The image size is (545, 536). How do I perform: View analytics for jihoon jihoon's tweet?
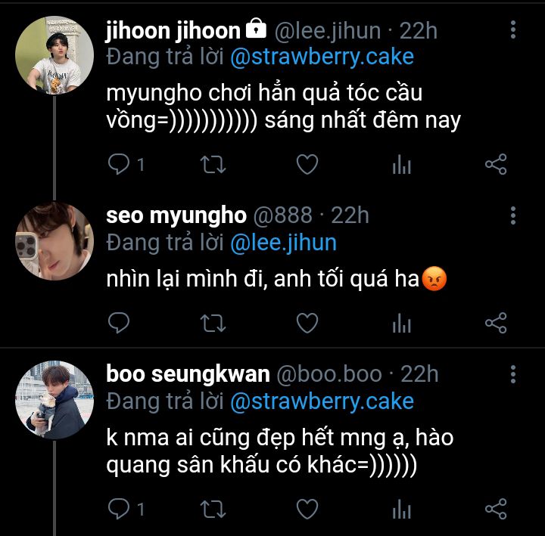pos(401,164)
